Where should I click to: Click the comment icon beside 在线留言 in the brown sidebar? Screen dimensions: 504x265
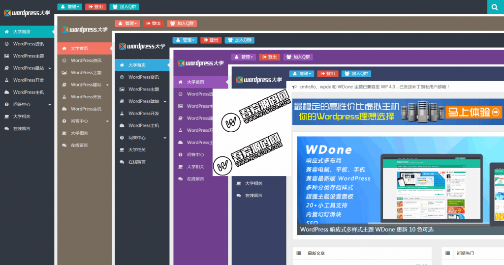pyautogui.click(x=64, y=145)
